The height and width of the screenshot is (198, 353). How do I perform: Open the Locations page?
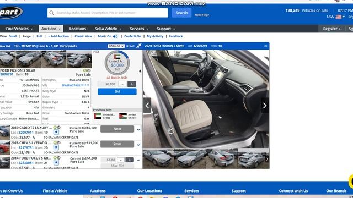pos(77,29)
